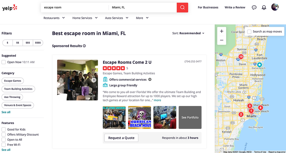Select map pin number 8
The height and width of the screenshot is (153, 286).
tap(261, 108)
